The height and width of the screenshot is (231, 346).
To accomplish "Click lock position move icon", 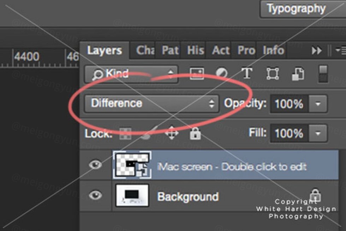I will tap(171, 134).
